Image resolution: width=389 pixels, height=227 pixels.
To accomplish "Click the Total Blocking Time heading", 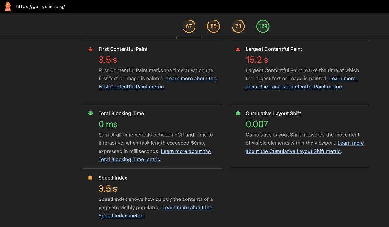I will (x=121, y=113).
